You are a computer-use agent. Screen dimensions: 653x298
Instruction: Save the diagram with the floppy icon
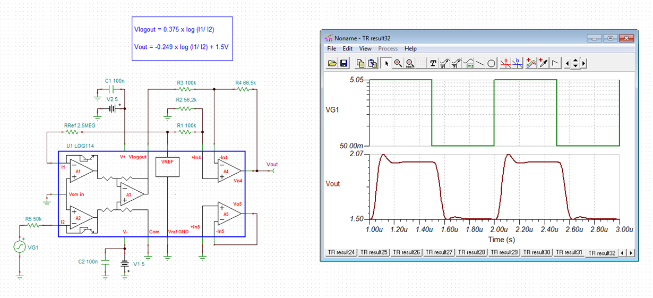[x=344, y=63]
